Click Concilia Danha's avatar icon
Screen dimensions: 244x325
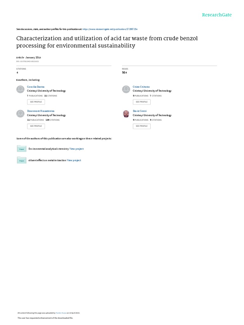pos(20,90)
